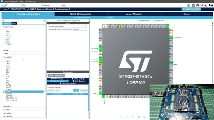Click the GENERATE CODE button
This screenshot has height=120, width=214.
click(191, 9)
